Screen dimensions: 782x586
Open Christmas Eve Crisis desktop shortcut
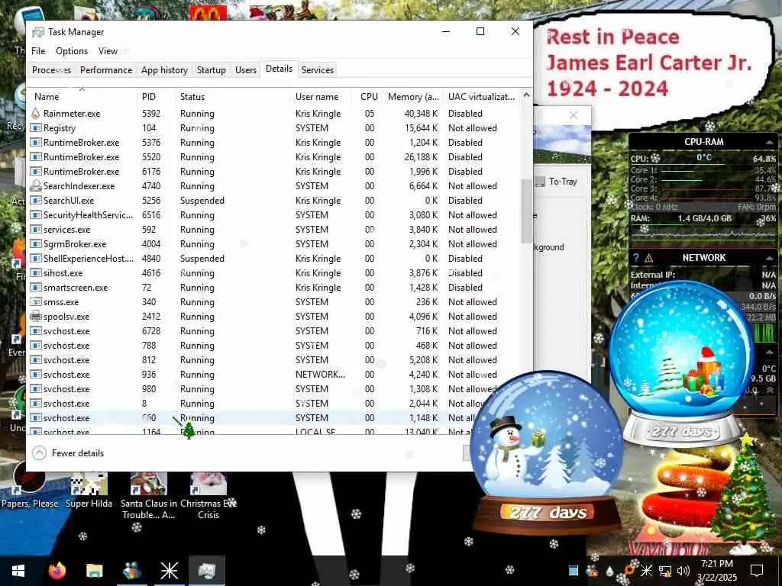click(208, 496)
